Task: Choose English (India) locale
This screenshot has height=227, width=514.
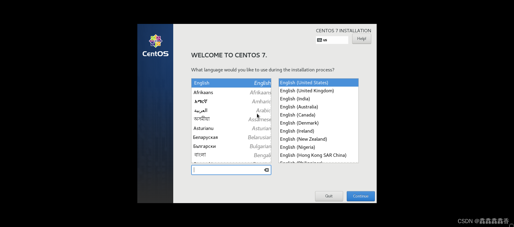Action: point(318,99)
